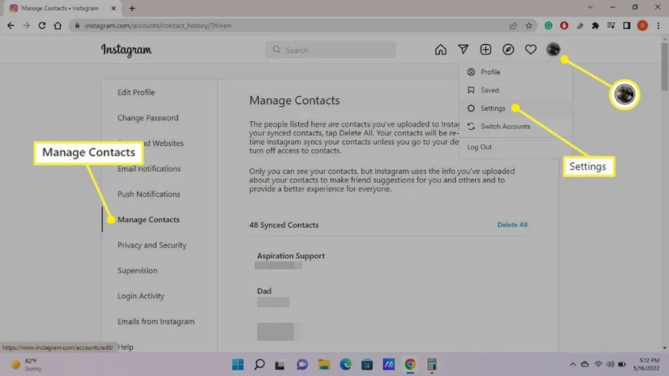Select Switch Accounts menu entry

click(505, 126)
